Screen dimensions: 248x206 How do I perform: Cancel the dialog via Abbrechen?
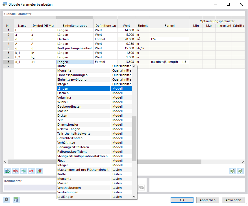tap(208, 200)
